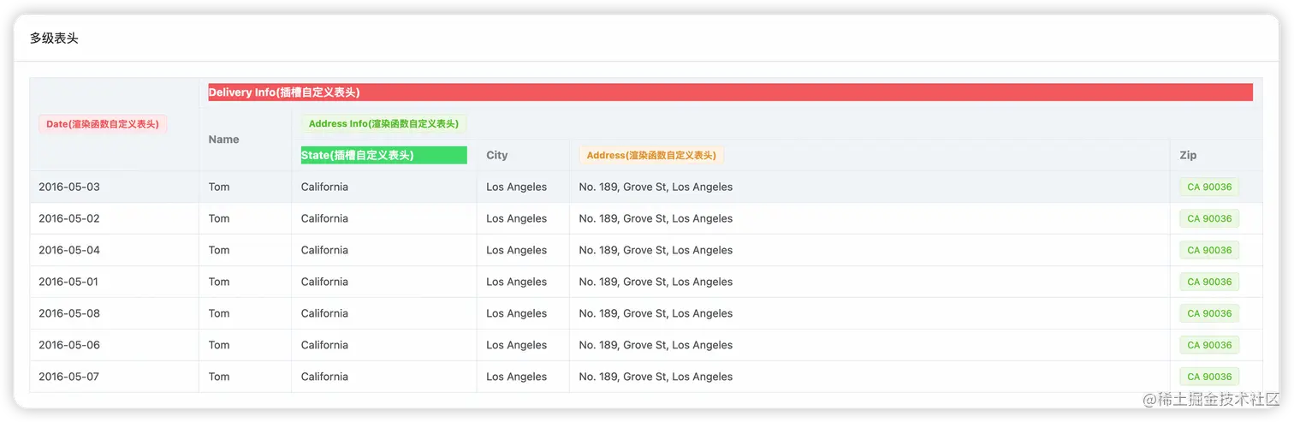Click CA 90036 tag in 2016-05-06 row
This screenshot has width=1294, height=422.
point(1209,345)
